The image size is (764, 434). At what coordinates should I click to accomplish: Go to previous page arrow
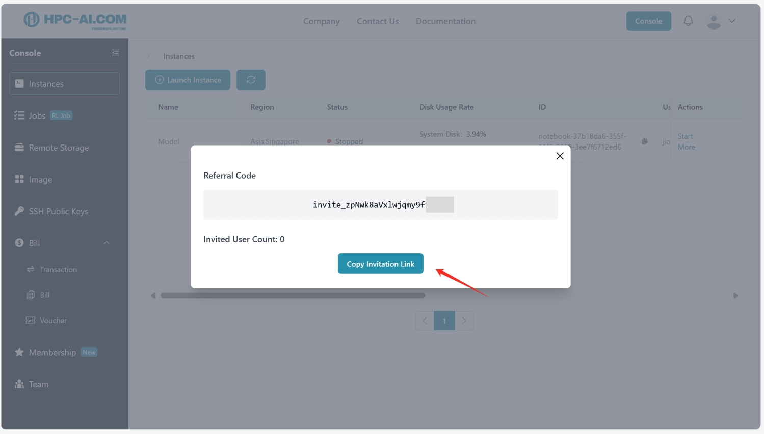425,321
